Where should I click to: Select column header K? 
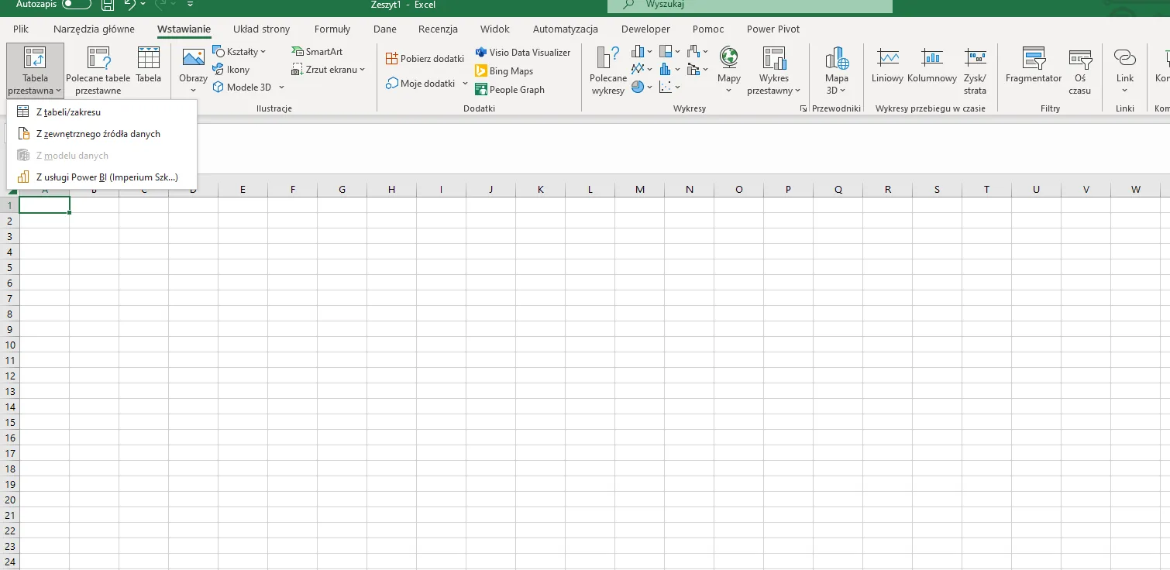point(540,190)
